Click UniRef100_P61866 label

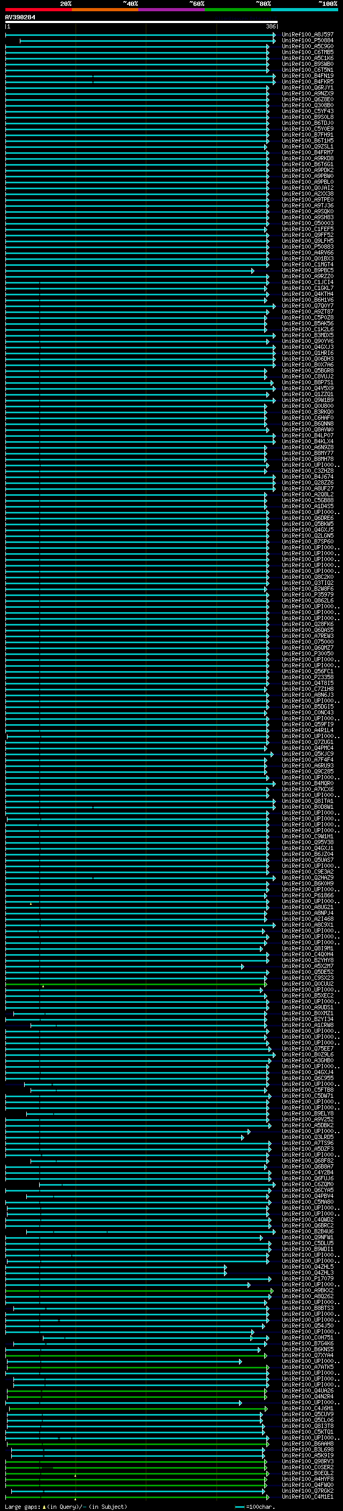(x=308, y=896)
